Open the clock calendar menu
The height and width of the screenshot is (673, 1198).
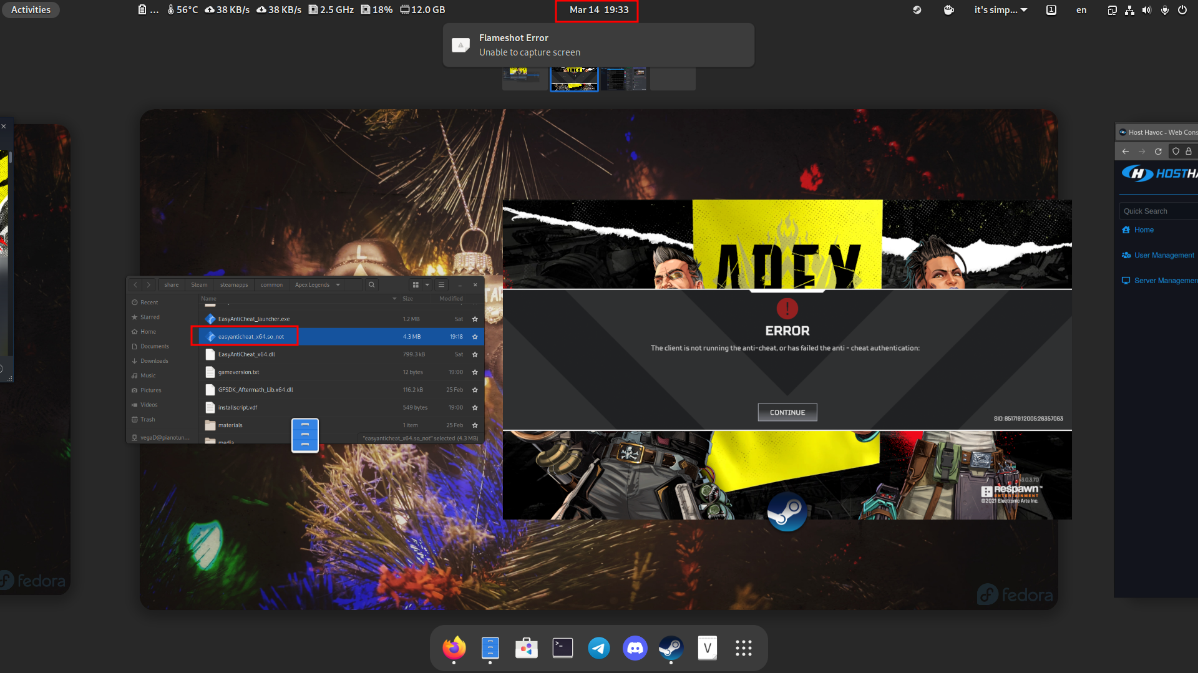tap(599, 10)
